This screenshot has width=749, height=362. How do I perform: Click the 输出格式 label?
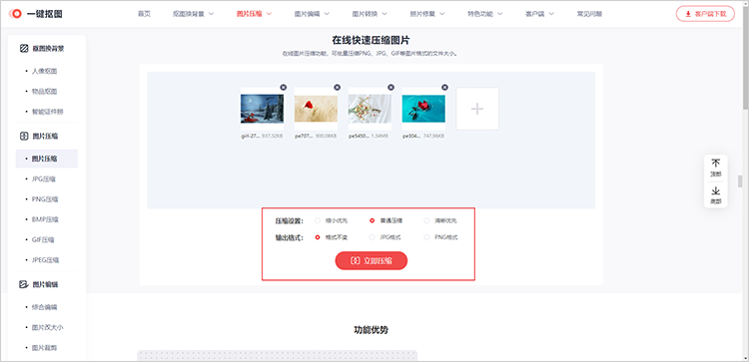[x=290, y=237]
